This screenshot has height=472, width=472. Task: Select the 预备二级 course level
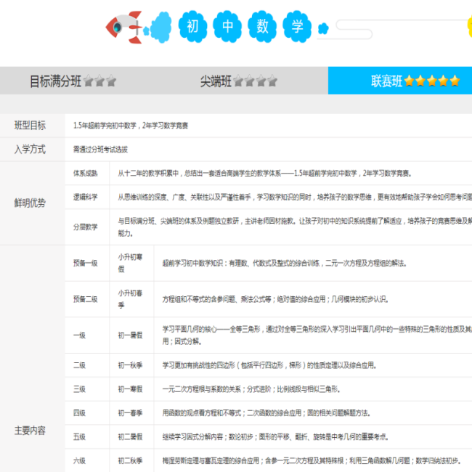(x=85, y=298)
